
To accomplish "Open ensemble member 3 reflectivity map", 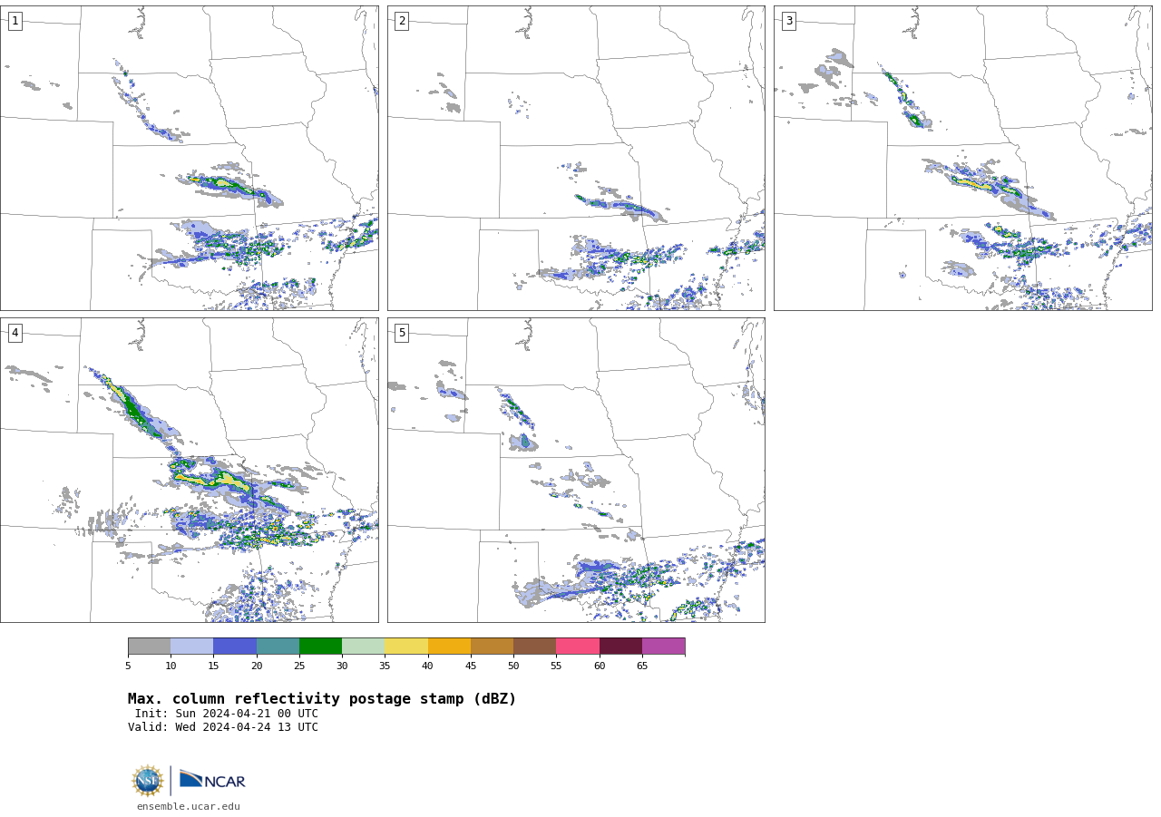I will coord(962,158).
